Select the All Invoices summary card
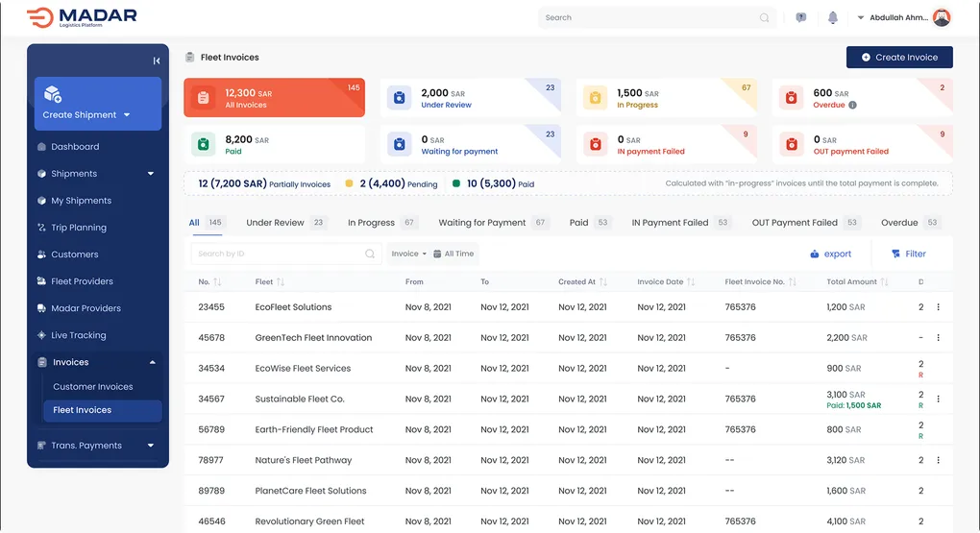The height and width of the screenshot is (533, 980). pyautogui.click(x=274, y=98)
